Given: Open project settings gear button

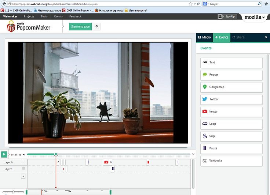Looking at the screenshot, I should pyautogui.click(x=97, y=26).
